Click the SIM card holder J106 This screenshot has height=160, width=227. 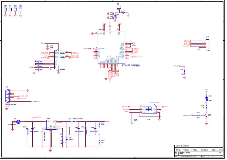tap(149, 109)
